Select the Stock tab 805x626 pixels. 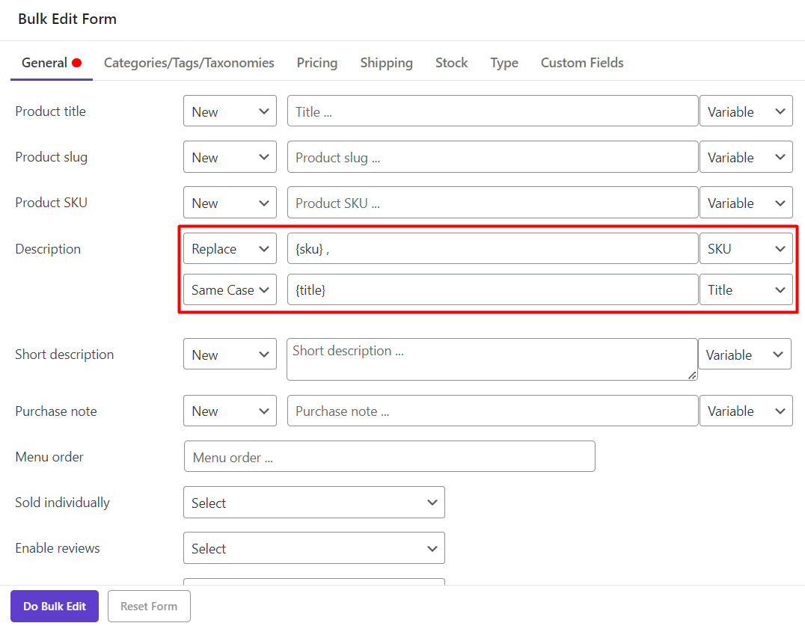pyautogui.click(x=451, y=63)
